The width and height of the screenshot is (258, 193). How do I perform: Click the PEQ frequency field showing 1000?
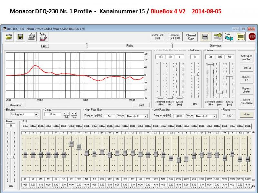[155, 179]
